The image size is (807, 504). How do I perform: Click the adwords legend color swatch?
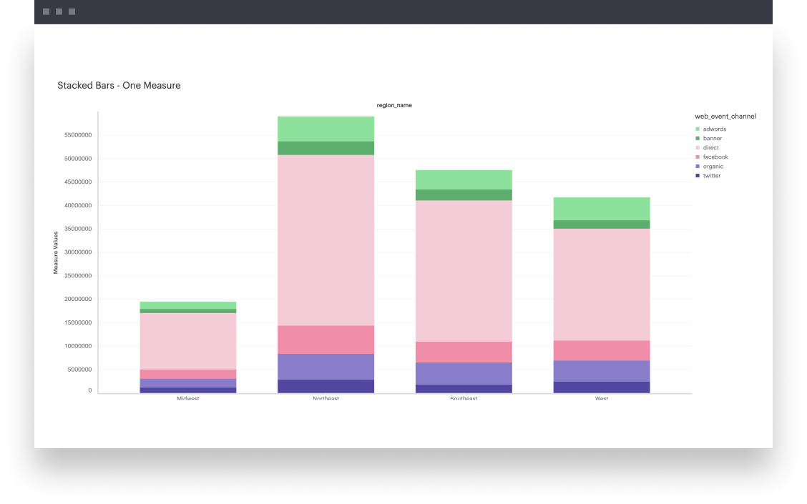coord(697,129)
